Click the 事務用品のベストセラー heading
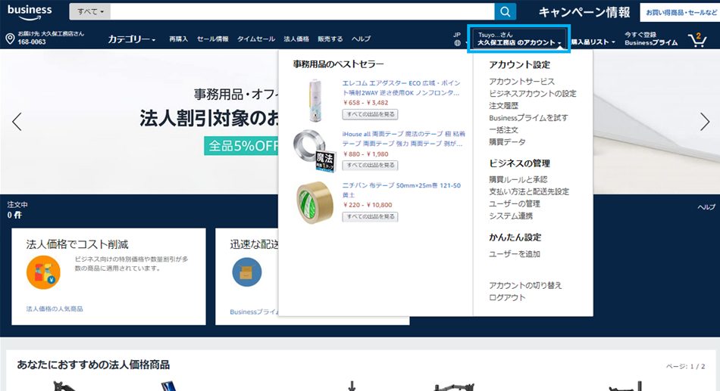Screen dimensions: 720x391 tap(338, 64)
